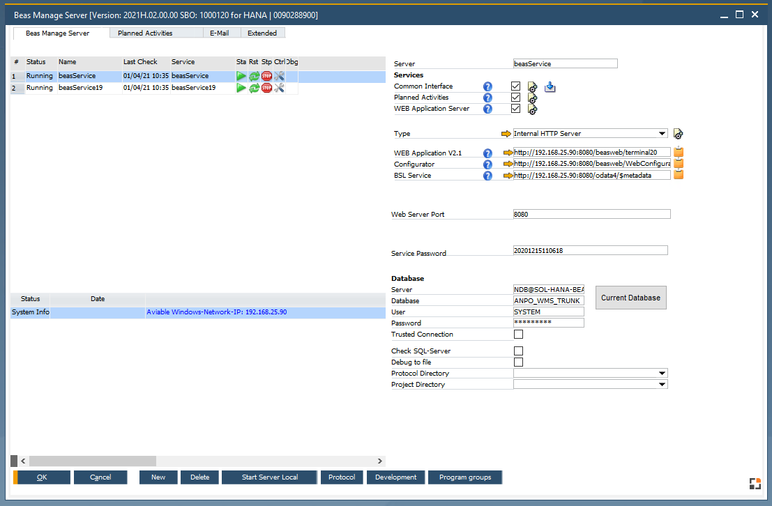
Task: Start the beasService using the green play icon
Action: pyautogui.click(x=241, y=76)
